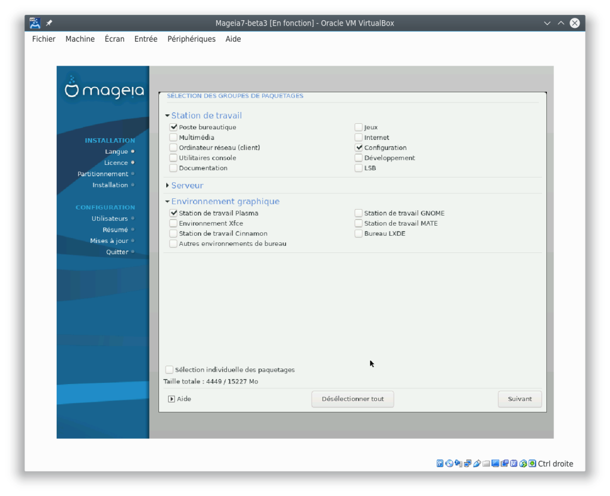Click the Mageia logo in the sidebar

pos(104,89)
